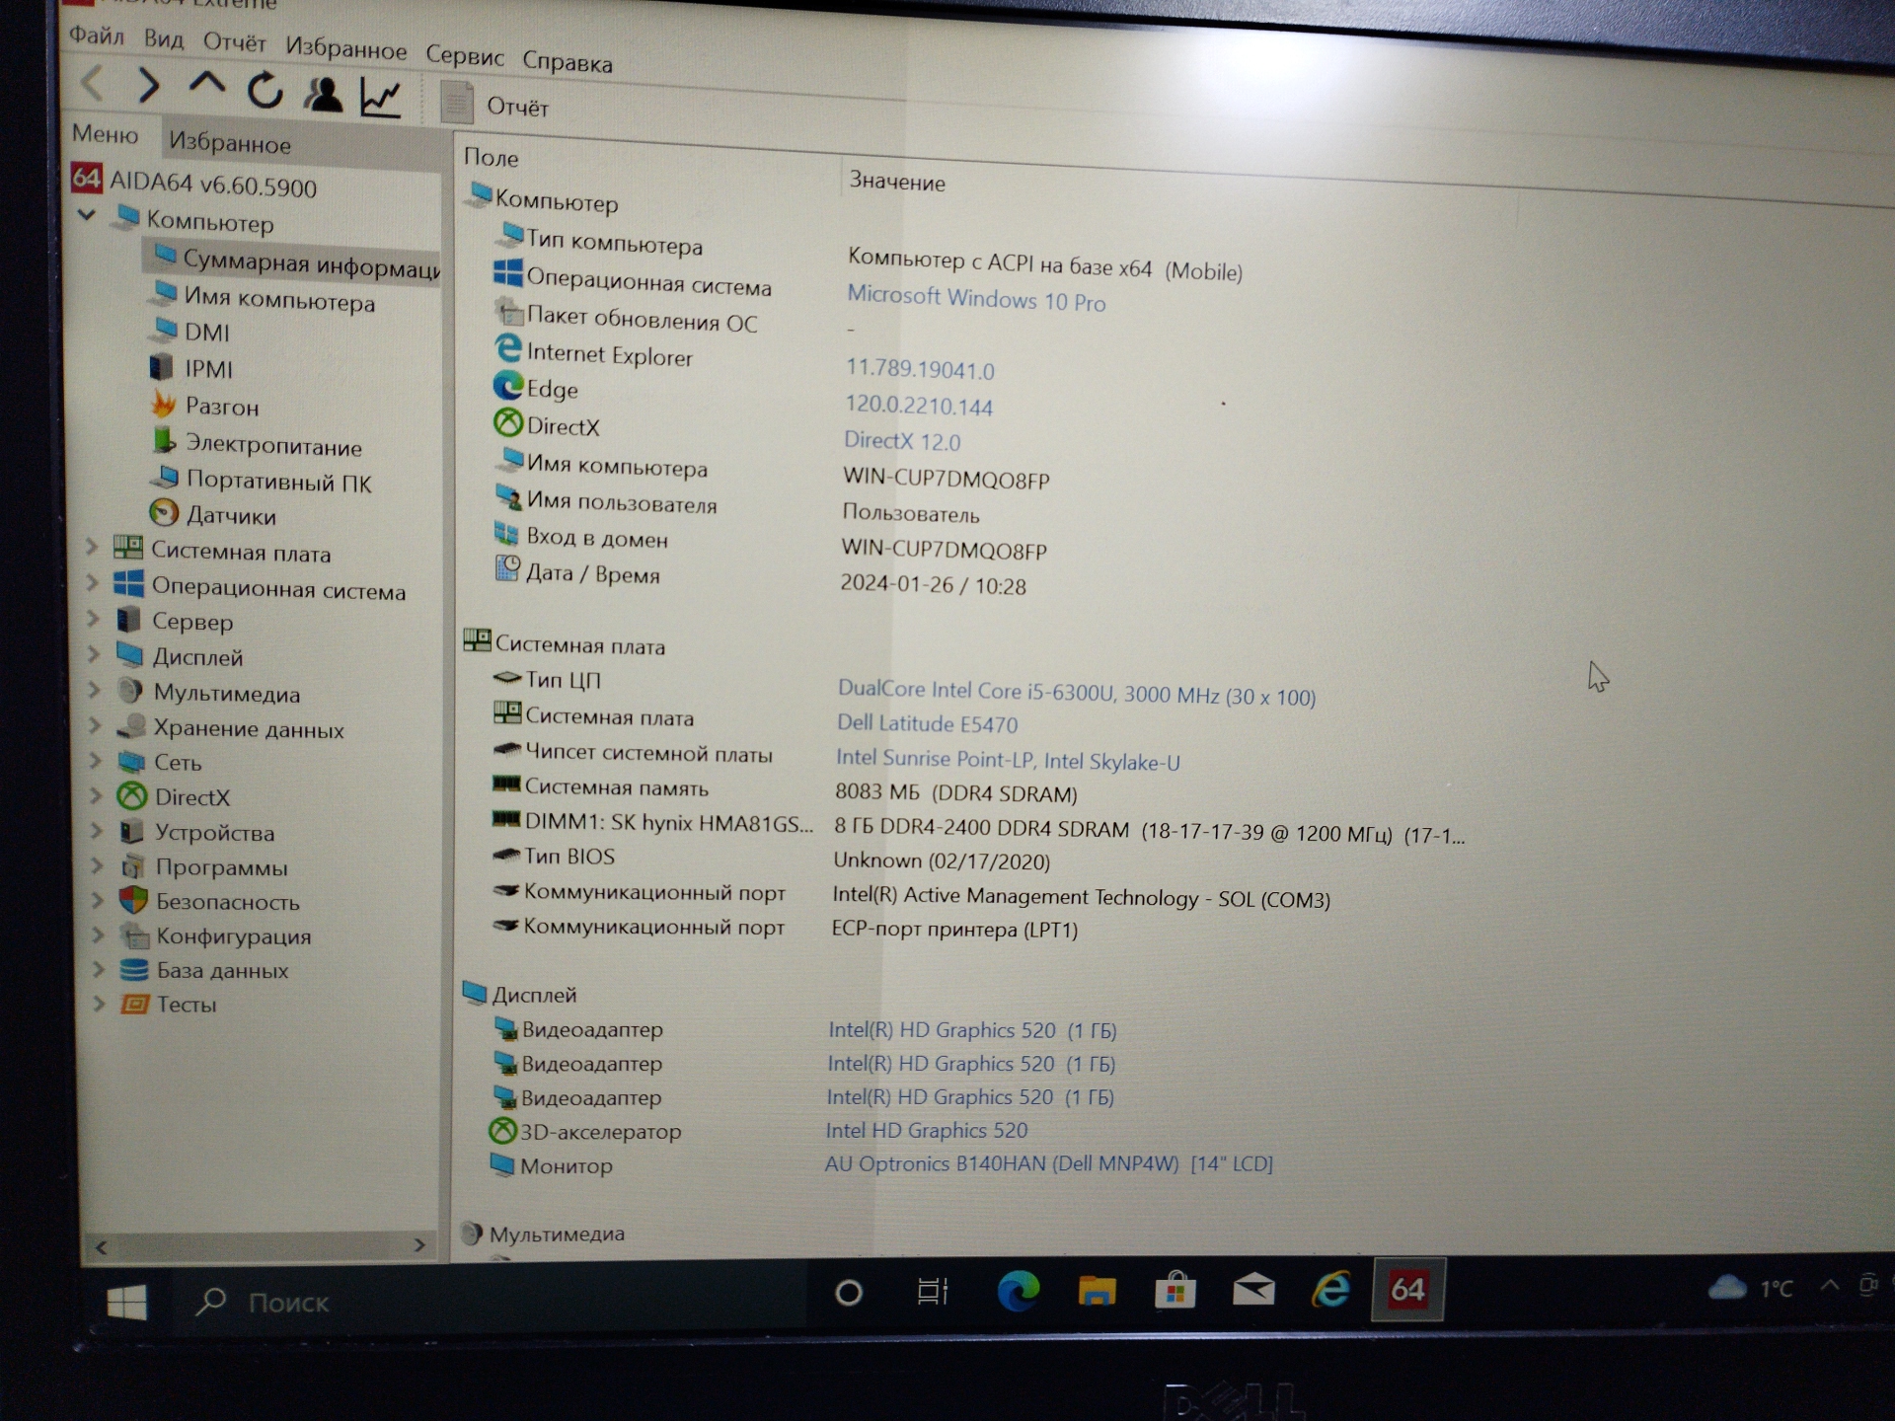Open the Вид menu
The height and width of the screenshot is (1421, 1895).
[x=163, y=39]
